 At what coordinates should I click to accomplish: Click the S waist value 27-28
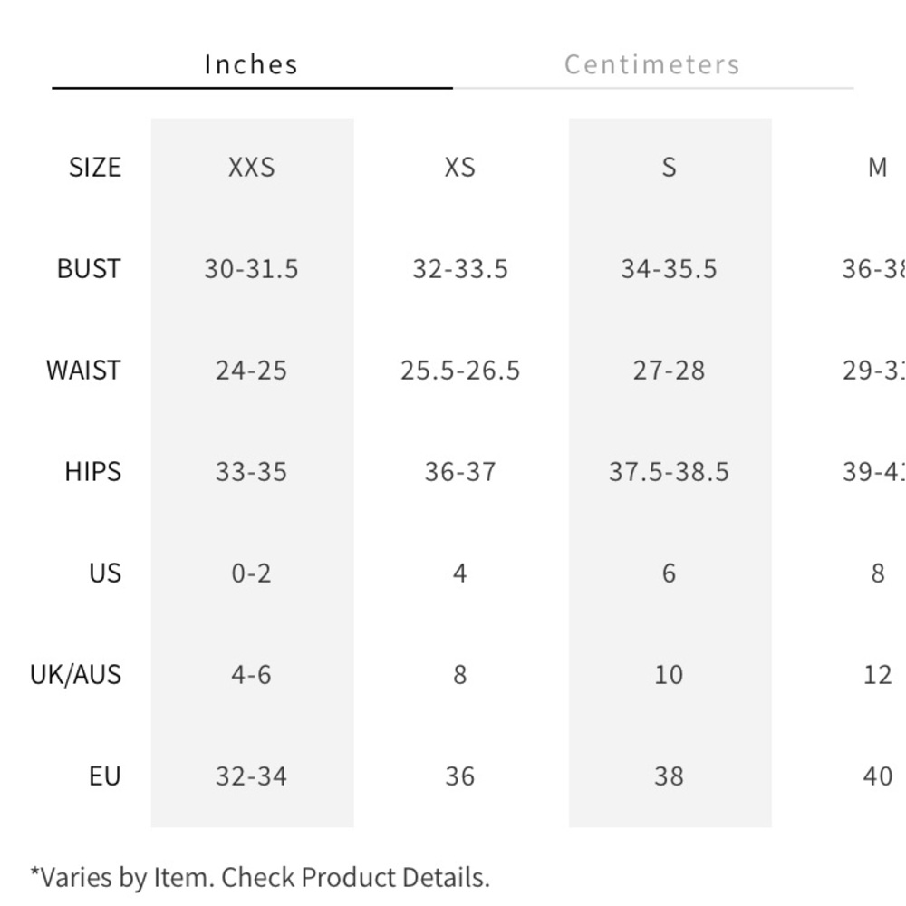(x=670, y=371)
